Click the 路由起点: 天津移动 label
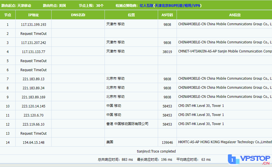This screenshot has width=272, height=167. coord(16,5)
